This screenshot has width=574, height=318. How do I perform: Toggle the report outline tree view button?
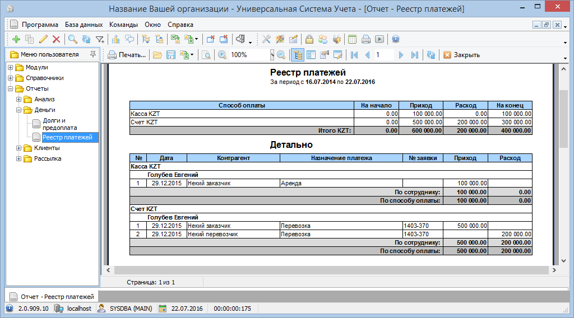[x=298, y=55]
